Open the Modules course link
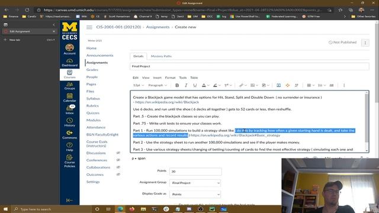Image resolution: width=379 pixels, height=213 pixels. 94,120
